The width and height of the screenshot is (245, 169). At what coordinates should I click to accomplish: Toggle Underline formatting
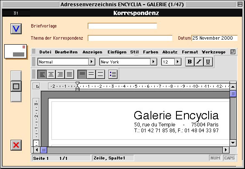coord(208,62)
